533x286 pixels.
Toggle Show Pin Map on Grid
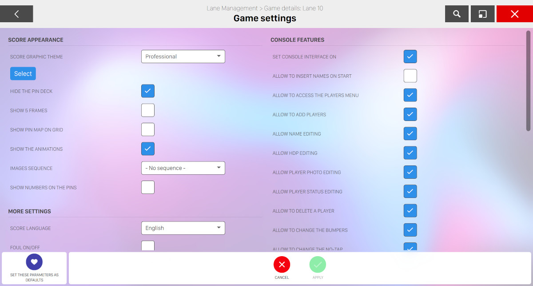tap(148, 129)
